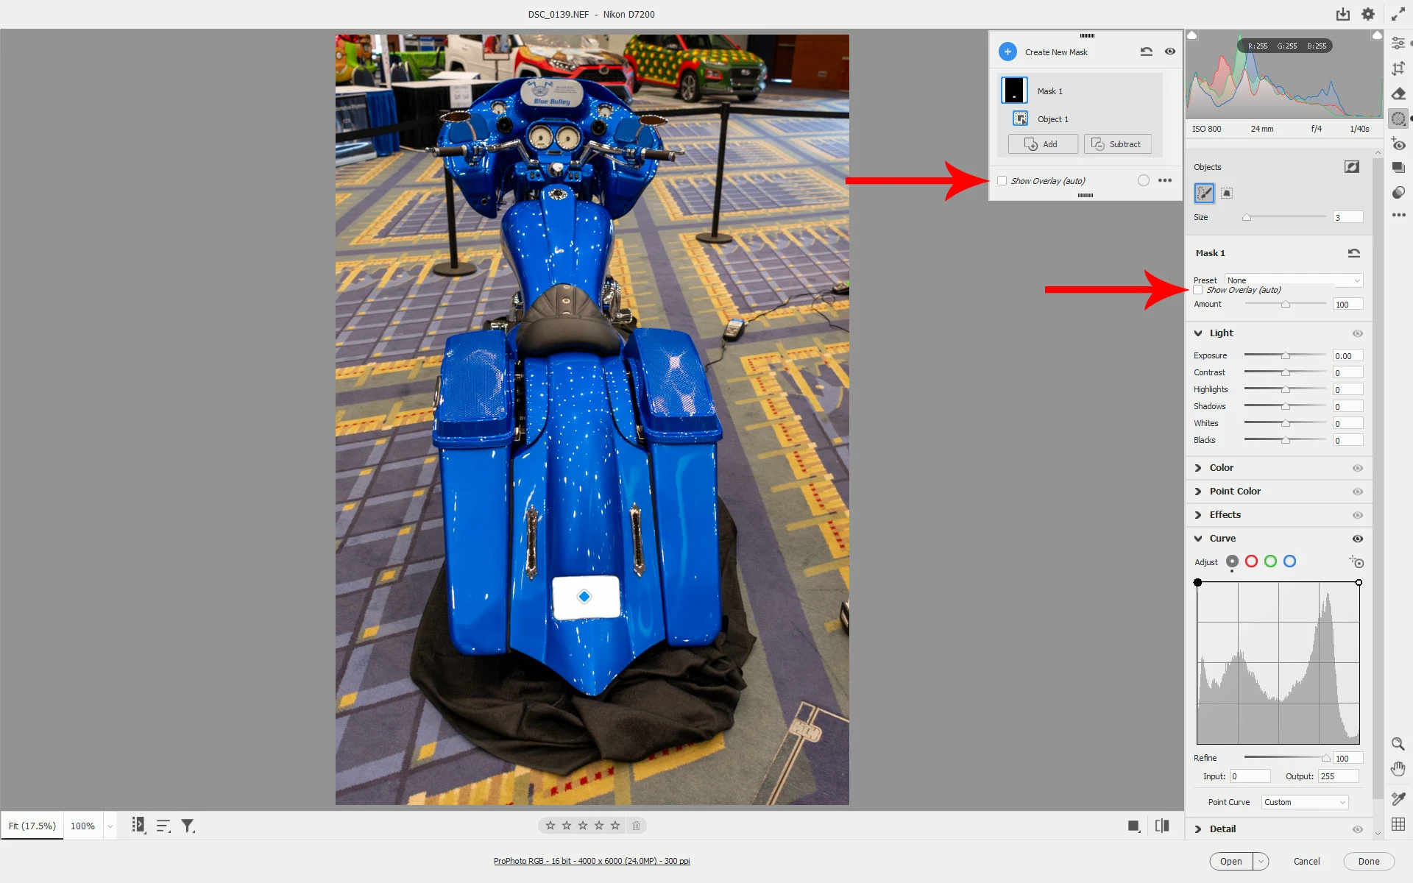
Task: Select the Zoom magnifier tool
Action: [x=1398, y=744]
